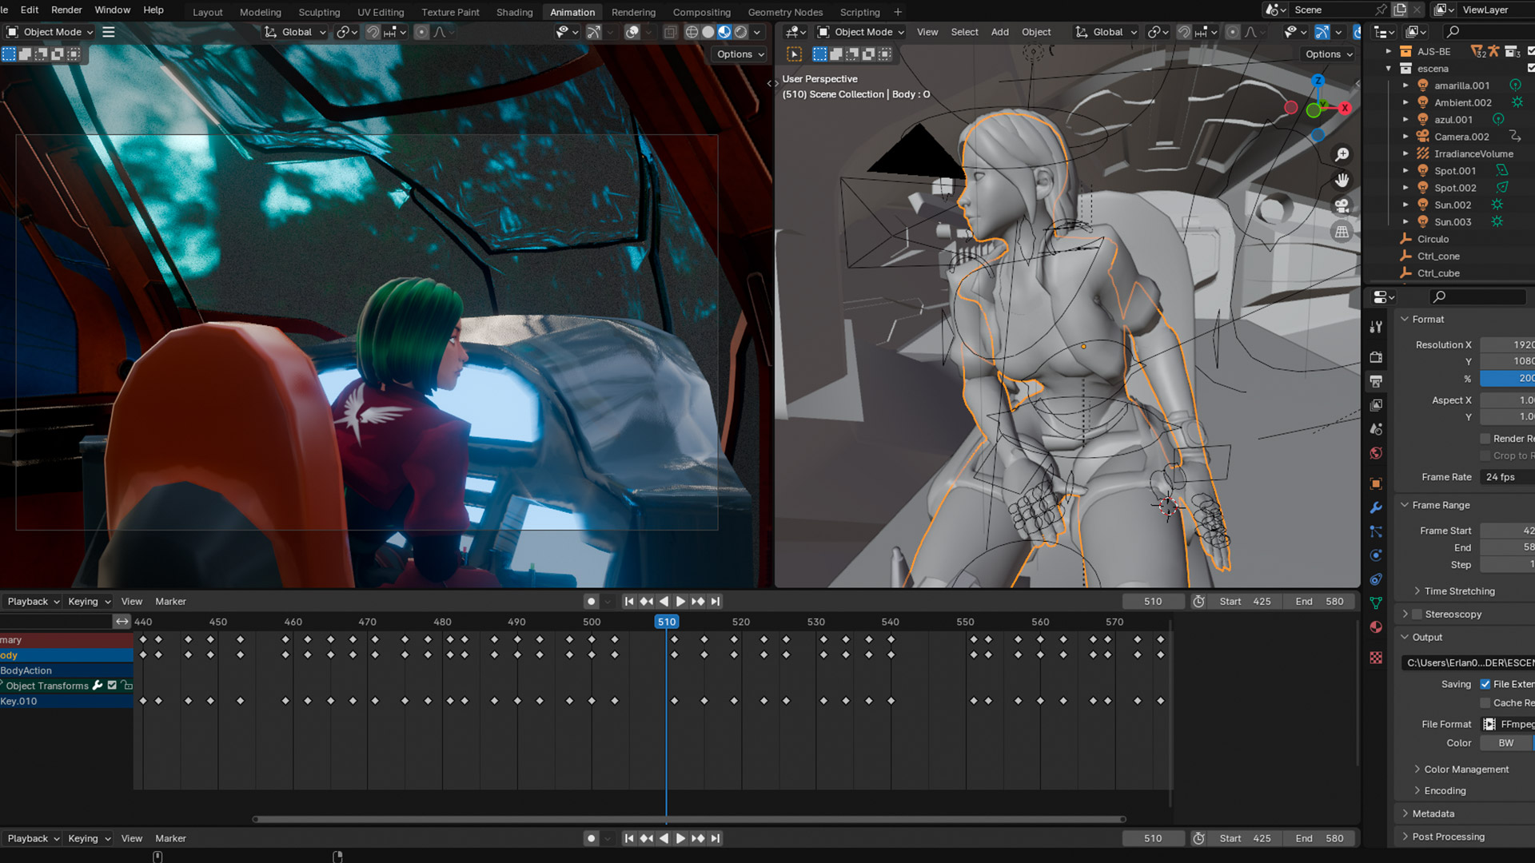Open the Window menu
Viewport: 1535px width, 863px height.
[112, 10]
